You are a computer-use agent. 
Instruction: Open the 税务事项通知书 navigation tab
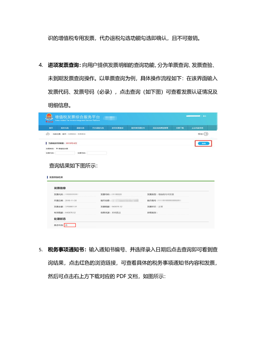(x=138, y=128)
